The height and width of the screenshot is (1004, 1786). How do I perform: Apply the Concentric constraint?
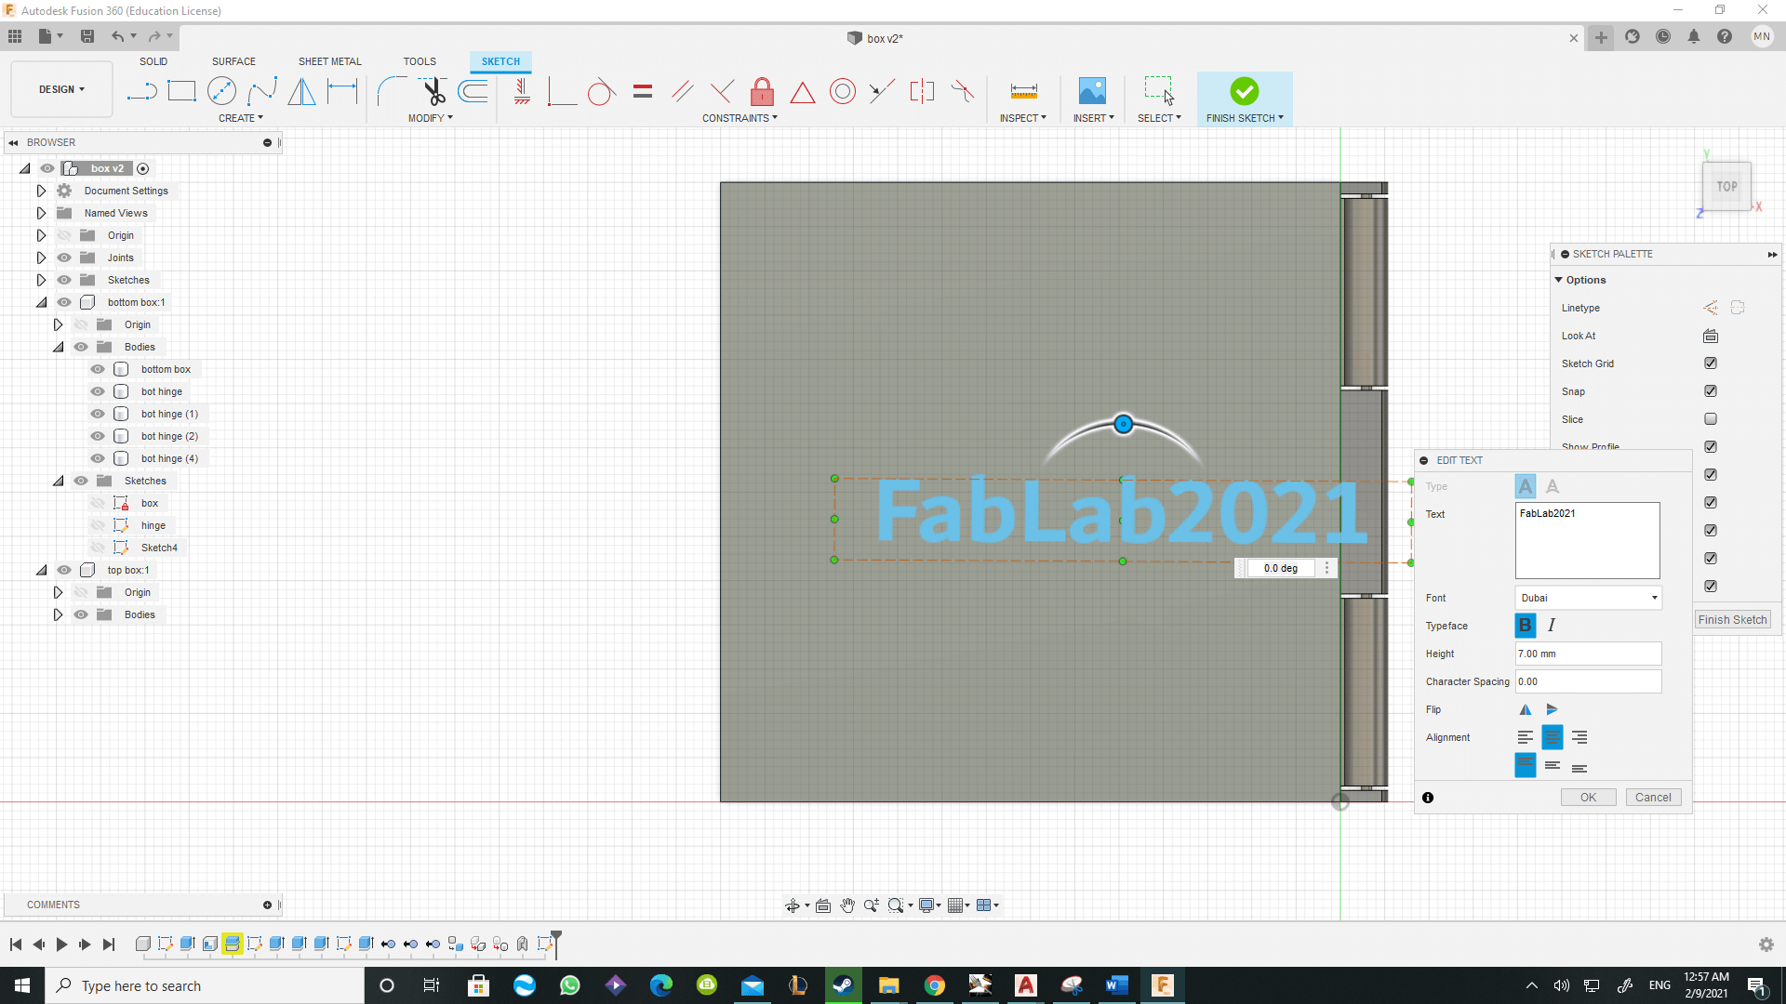843,91
